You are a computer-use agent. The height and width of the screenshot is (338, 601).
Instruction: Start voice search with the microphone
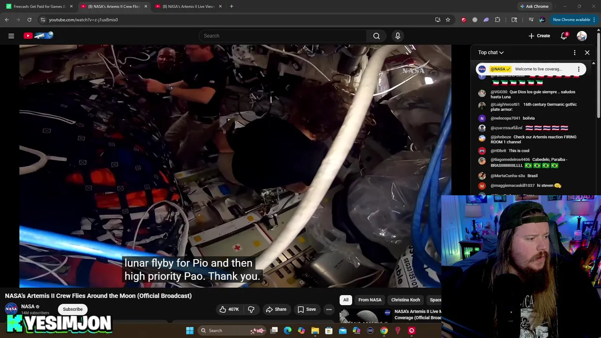tap(398, 36)
